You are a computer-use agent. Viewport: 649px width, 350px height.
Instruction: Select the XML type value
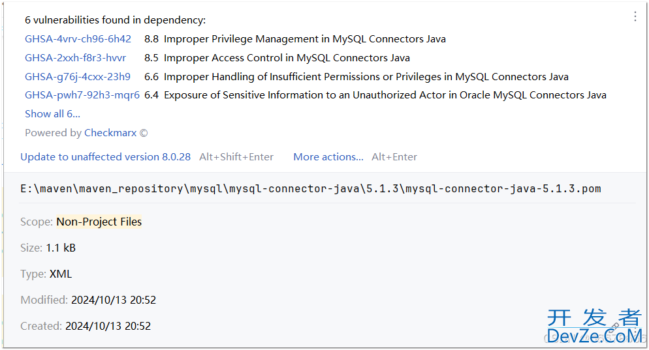(x=61, y=274)
